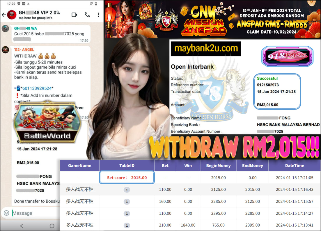The image size is (321, 231).
Task: Click the TableID badge in the 17:16:43 row
Action: (127, 190)
